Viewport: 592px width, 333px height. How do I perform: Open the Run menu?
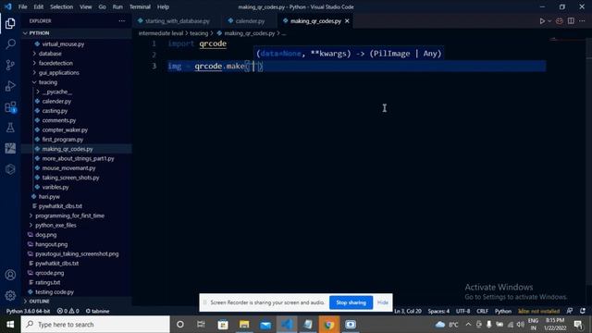pyautogui.click(x=117, y=6)
